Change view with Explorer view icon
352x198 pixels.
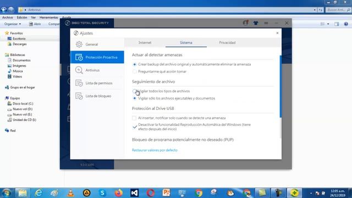point(322,24)
